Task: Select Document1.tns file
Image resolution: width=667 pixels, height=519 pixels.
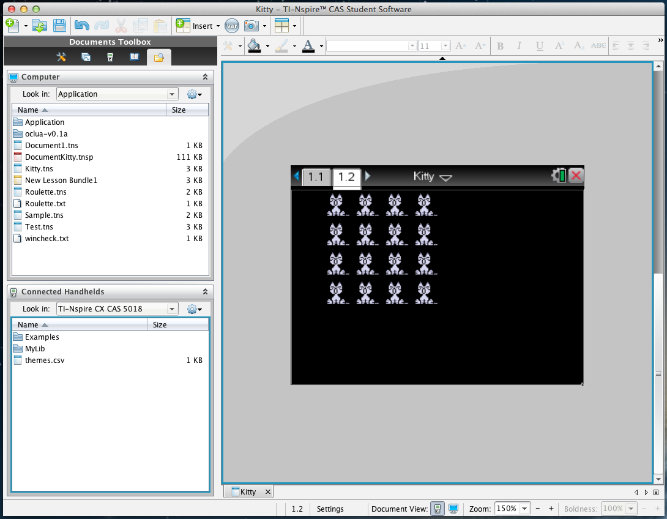Action: tap(110, 146)
